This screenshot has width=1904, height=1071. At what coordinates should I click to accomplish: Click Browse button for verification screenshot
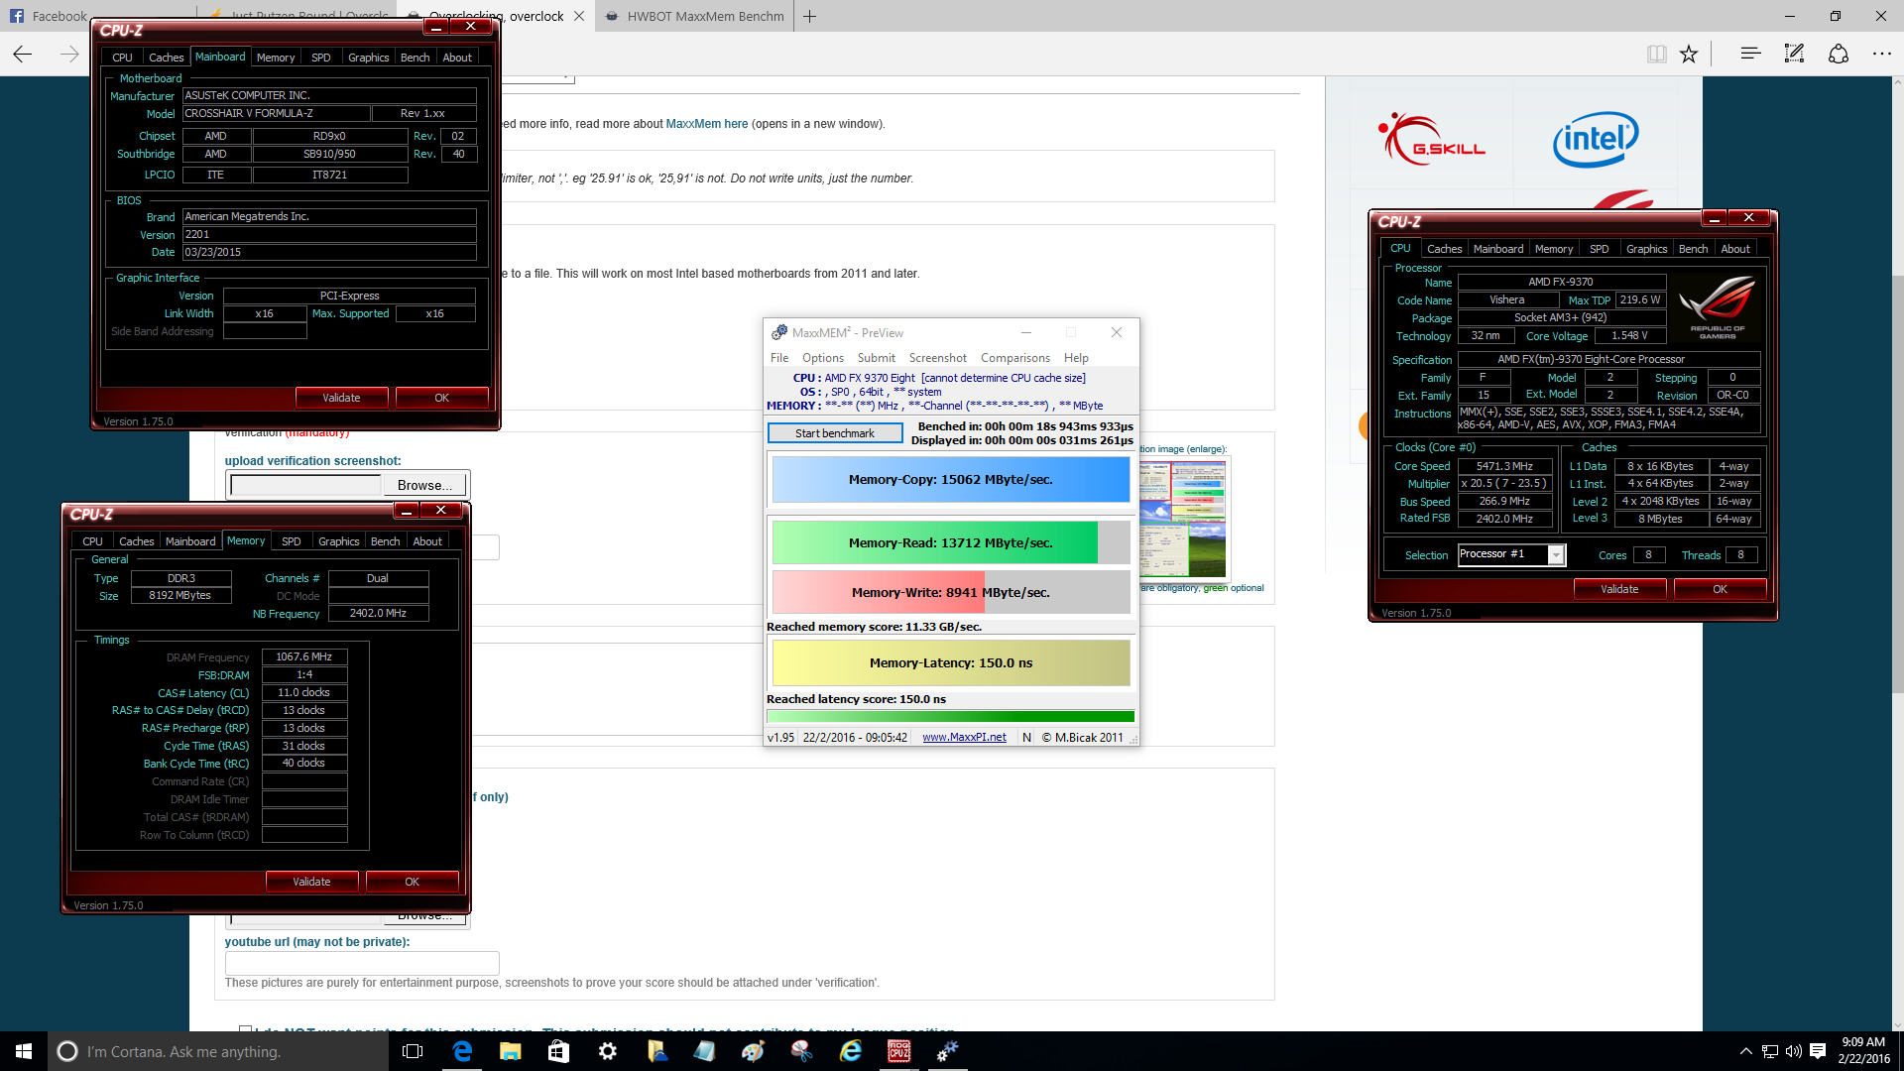424,485
